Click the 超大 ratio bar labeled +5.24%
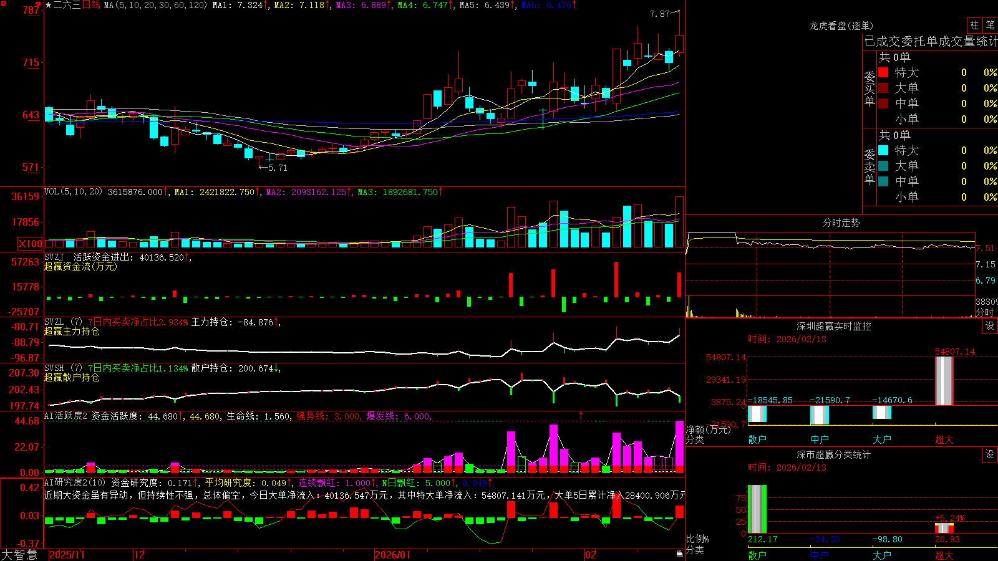The width and height of the screenshot is (998, 561). pos(944,528)
